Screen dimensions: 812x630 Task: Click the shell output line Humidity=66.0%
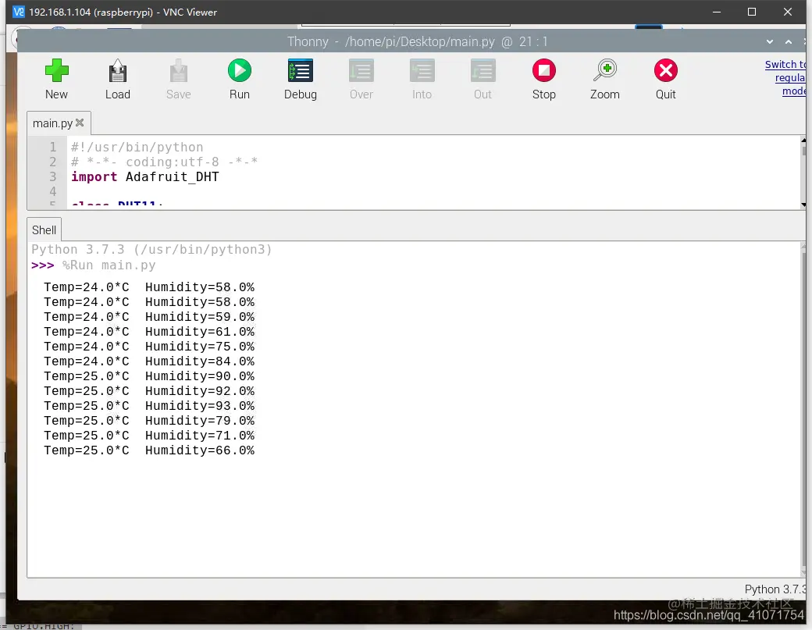149,450
